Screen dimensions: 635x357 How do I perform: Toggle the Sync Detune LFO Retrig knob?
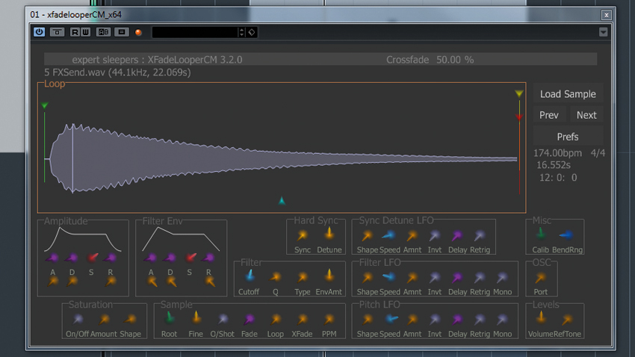point(480,235)
